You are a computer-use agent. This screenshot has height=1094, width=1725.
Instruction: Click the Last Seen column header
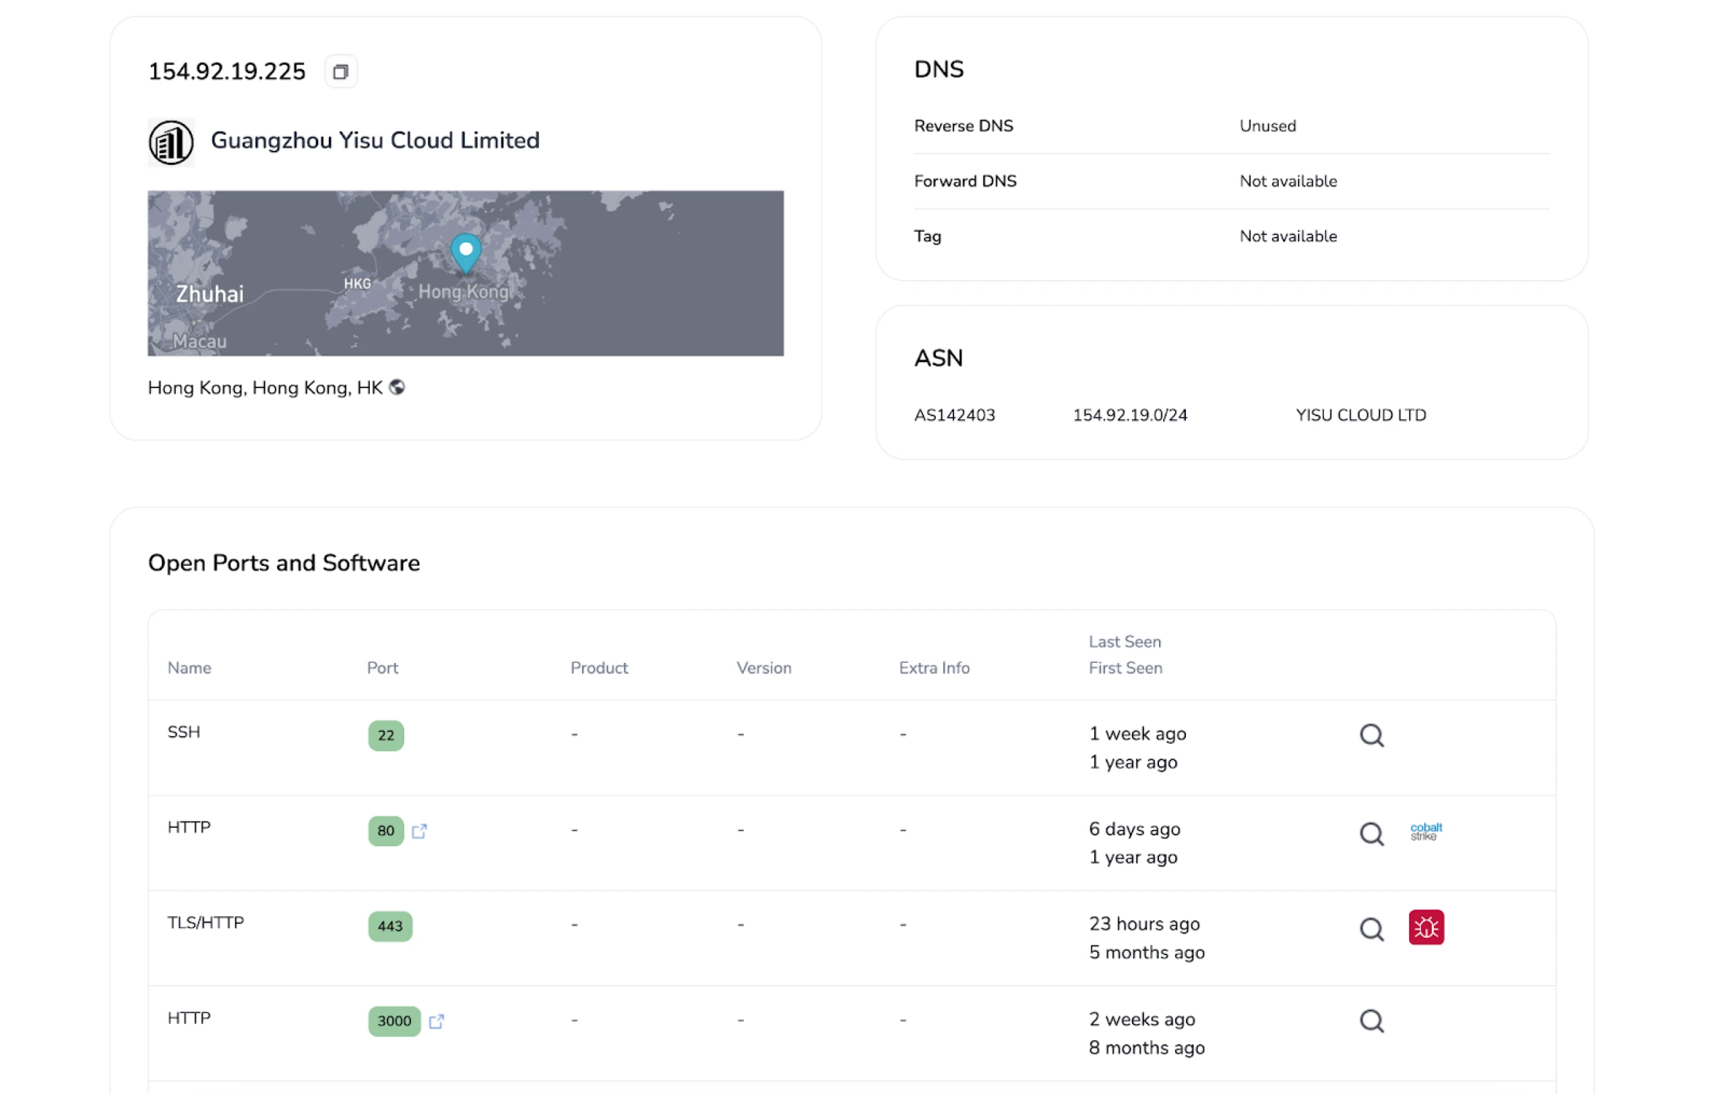(x=1125, y=641)
